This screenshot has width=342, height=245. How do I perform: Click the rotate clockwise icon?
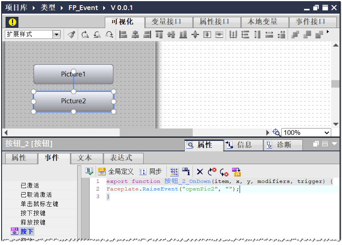pos(85,34)
